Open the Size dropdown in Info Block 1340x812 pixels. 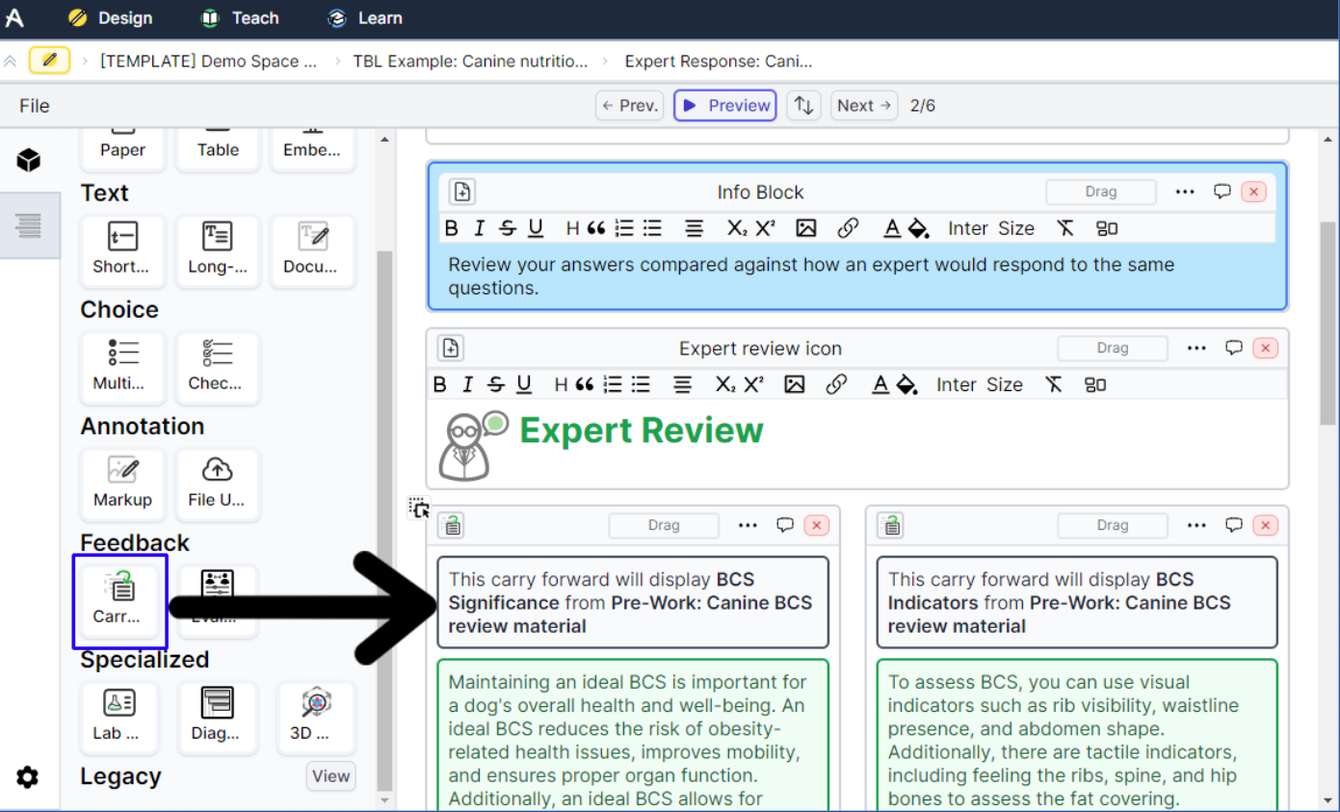(x=1015, y=228)
